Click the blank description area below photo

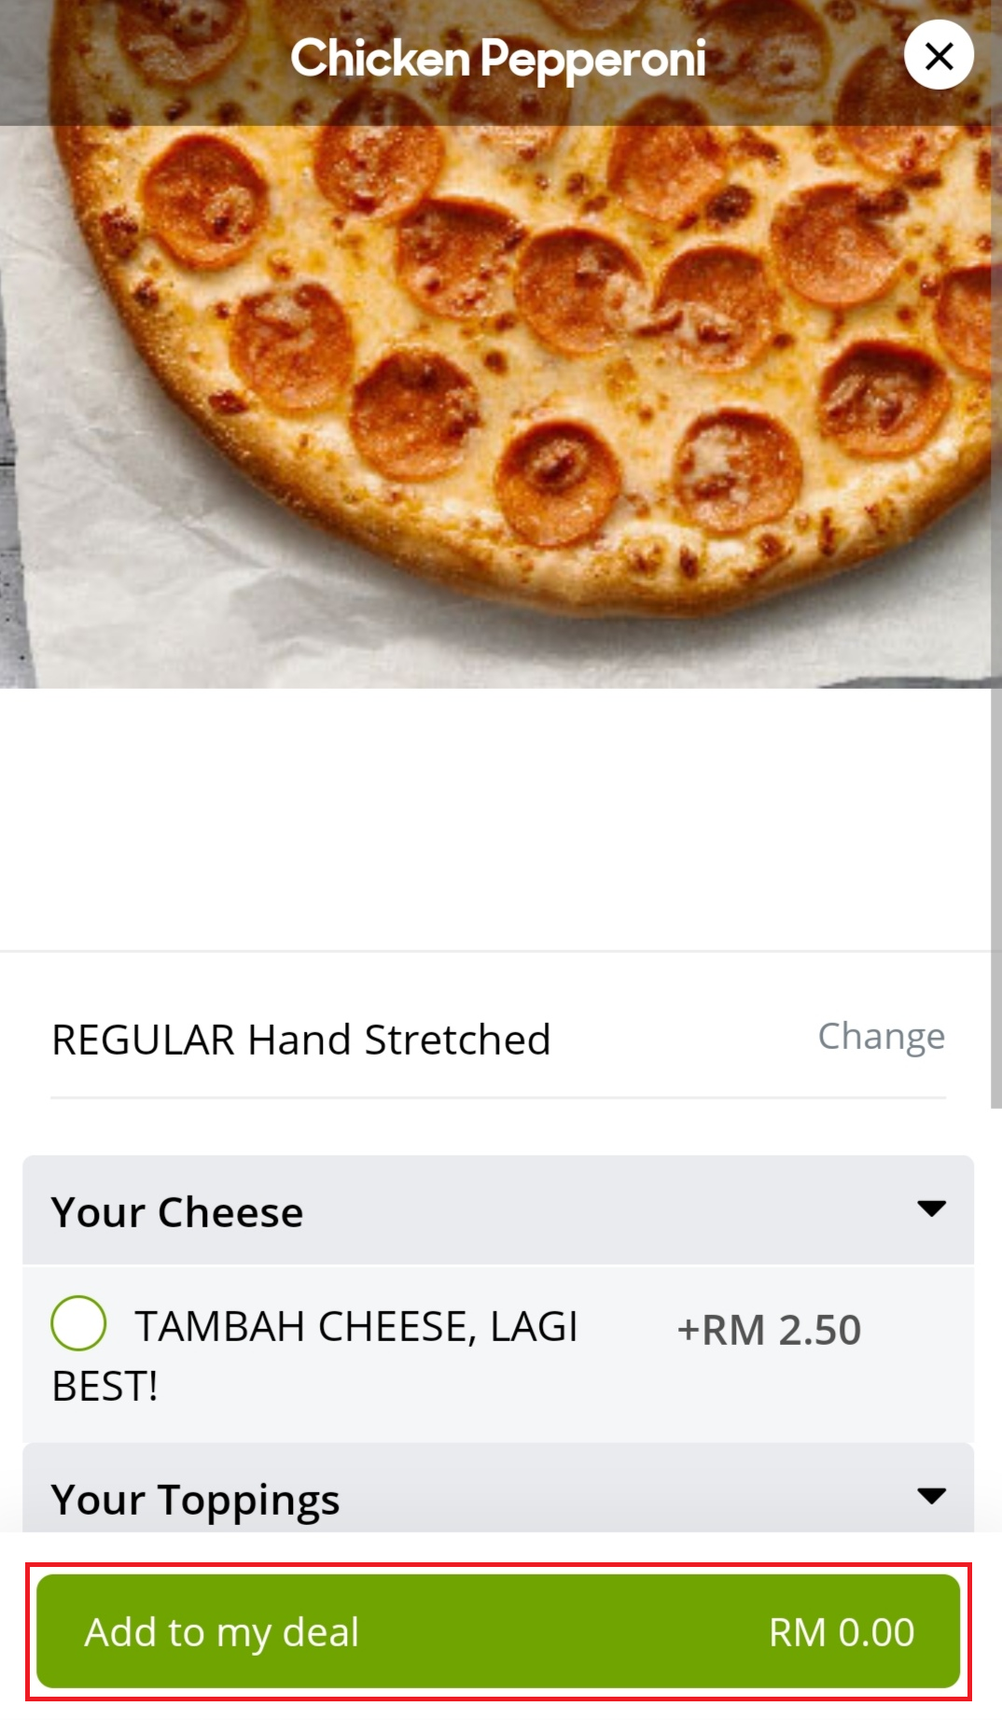[494, 821]
